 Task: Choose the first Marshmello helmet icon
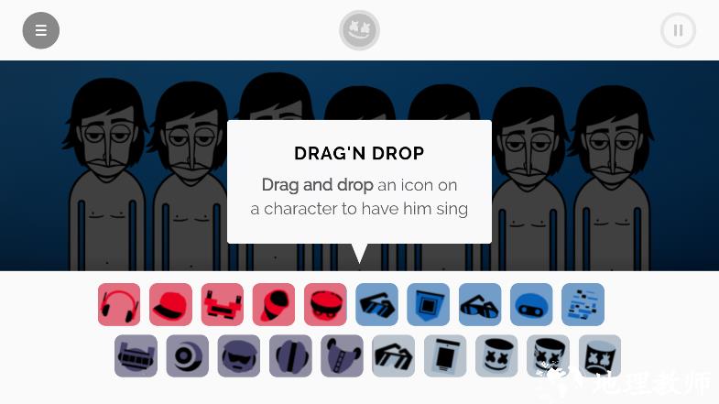496,355
